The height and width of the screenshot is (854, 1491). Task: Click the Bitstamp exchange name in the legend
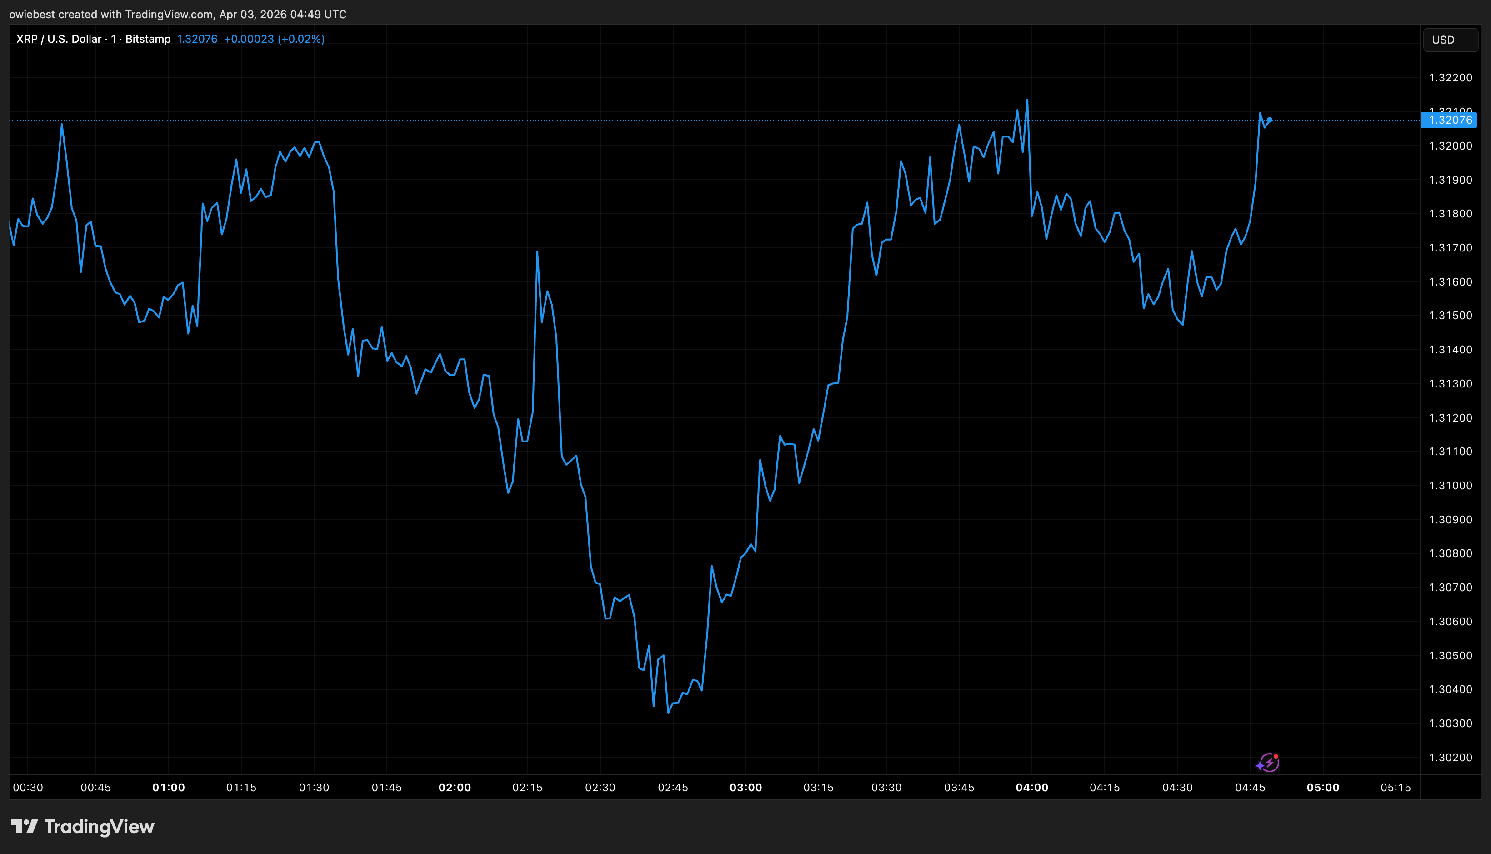[x=148, y=39]
